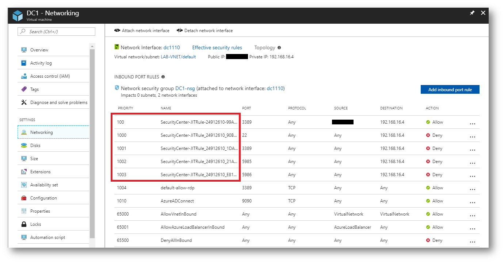This screenshot has width=504, height=263.
Task: Click the info icon beside Inbound Port Rules
Action: coord(163,77)
